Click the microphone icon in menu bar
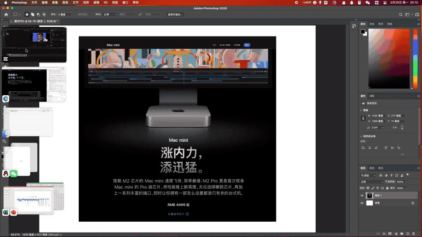 [x=320, y=3]
